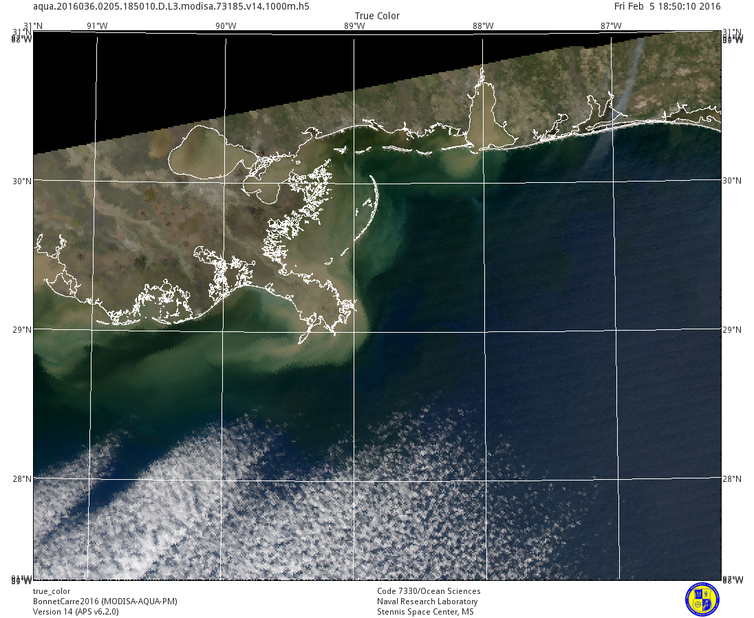Click the 'Code 7330/Ocean Sciences' text
This screenshot has width=754, height=618.
pos(429,591)
